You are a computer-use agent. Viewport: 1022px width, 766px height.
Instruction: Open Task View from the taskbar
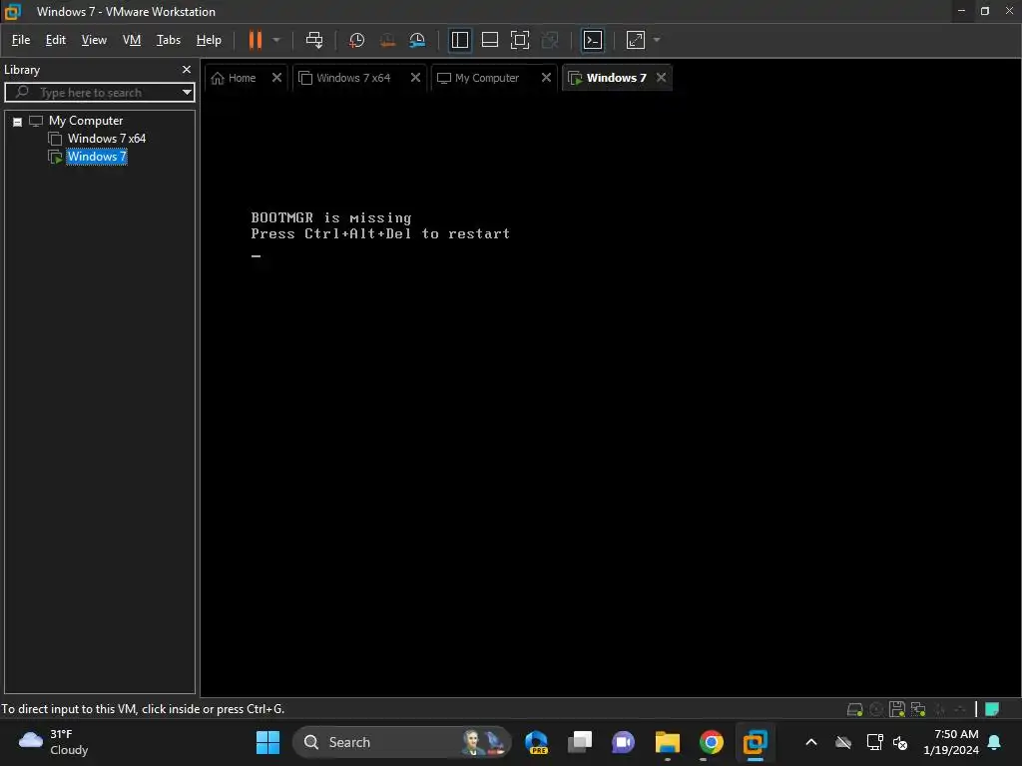pyautogui.click(x=580, y=742)
